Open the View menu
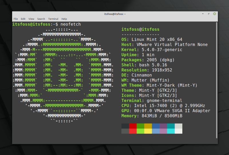 click(31, 19)
